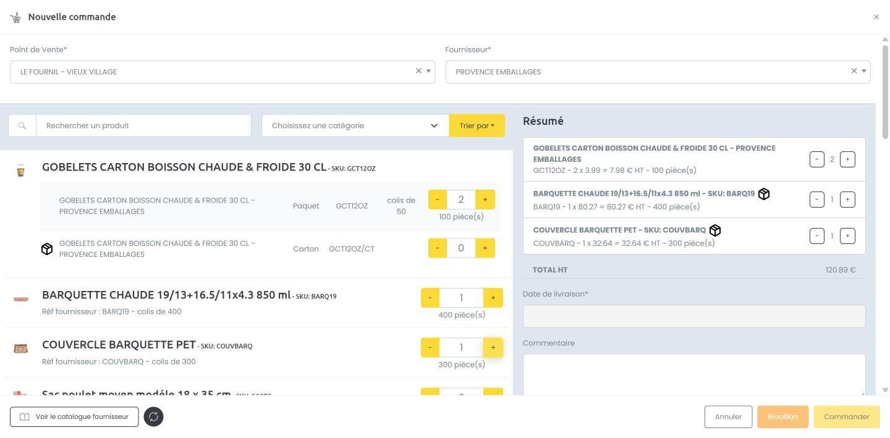Click the Annuler button

[728, 416]
